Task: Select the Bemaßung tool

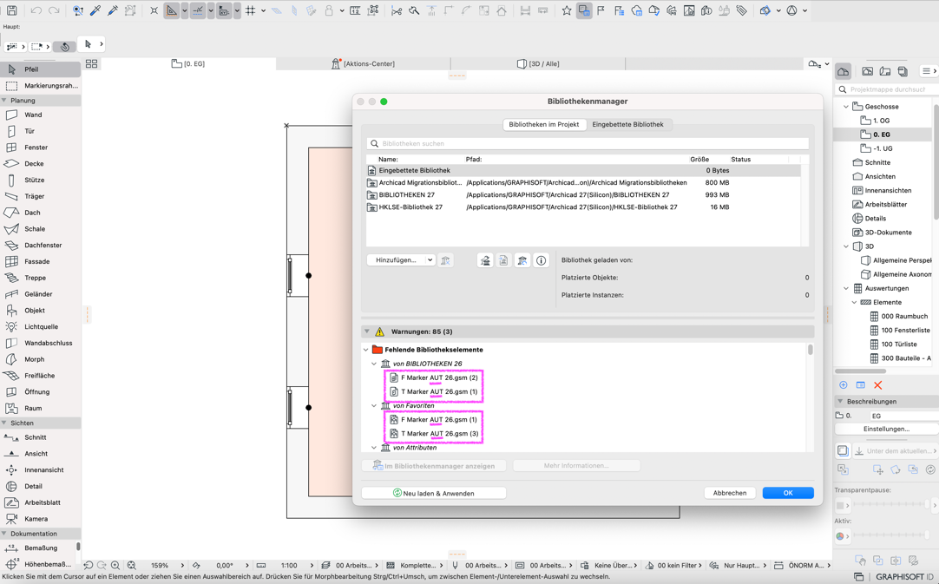Action: tap(41, 548)
